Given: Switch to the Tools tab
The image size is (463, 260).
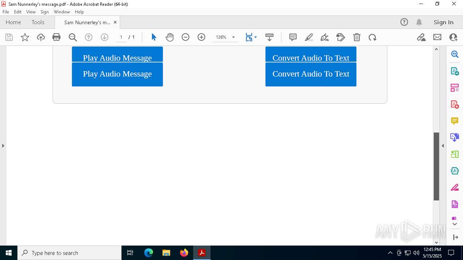Looking at the screenshot, I should 38,22.
